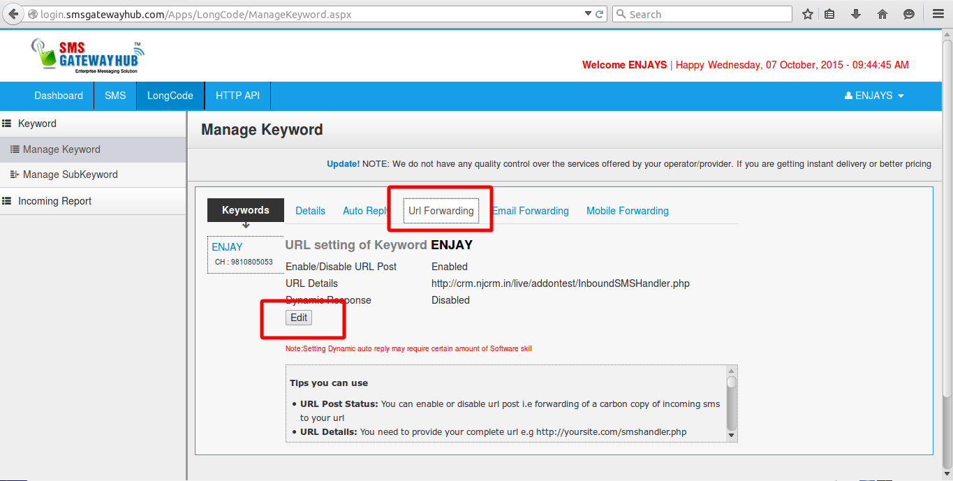Click the 'Enable/Disable URL Post' label
The image size is (953, 481).
tap(341, 267)
